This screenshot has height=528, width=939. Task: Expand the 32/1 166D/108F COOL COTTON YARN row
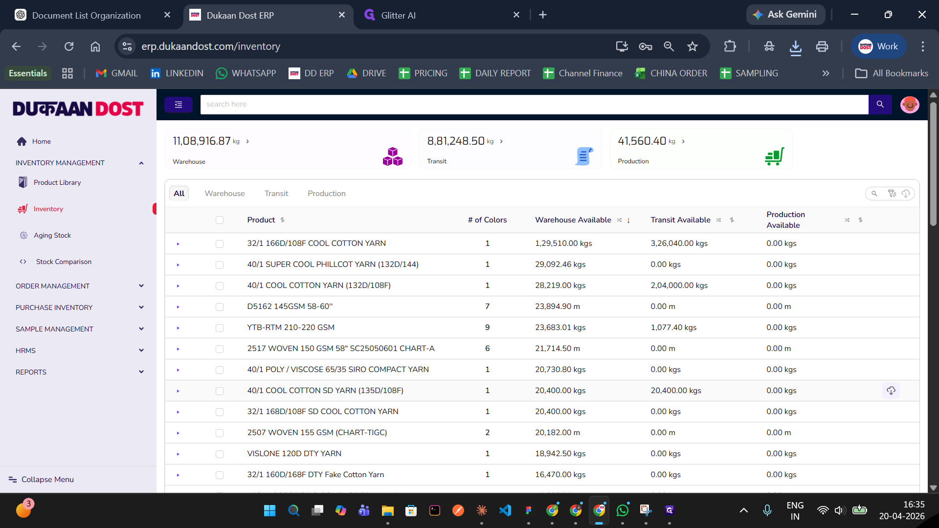(x=178, y=244)
